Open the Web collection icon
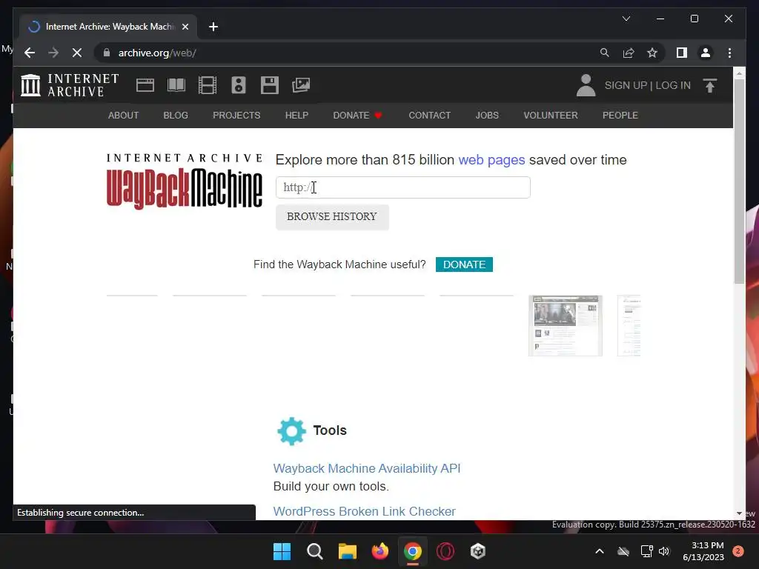Screen dimensions: 759x569 pyautogui.click(x=145, y=85)
